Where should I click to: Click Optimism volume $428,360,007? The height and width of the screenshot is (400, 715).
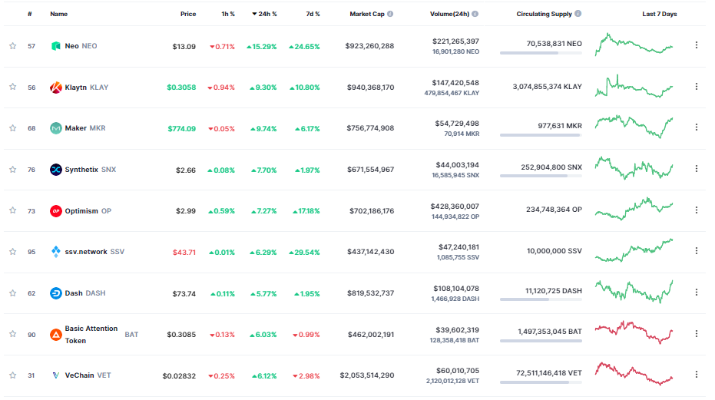pyautogui.click(x=455, y=207)
